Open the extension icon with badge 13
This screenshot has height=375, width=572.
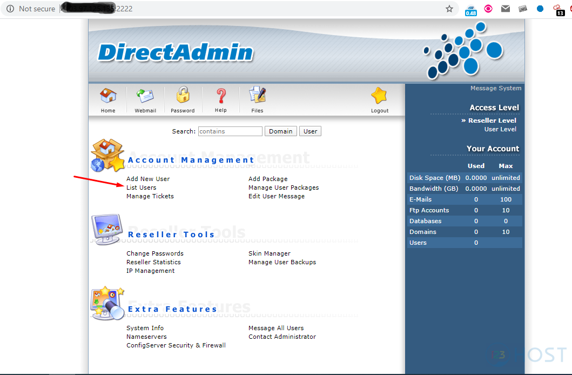pyautogui.click(x=558, y=10)
